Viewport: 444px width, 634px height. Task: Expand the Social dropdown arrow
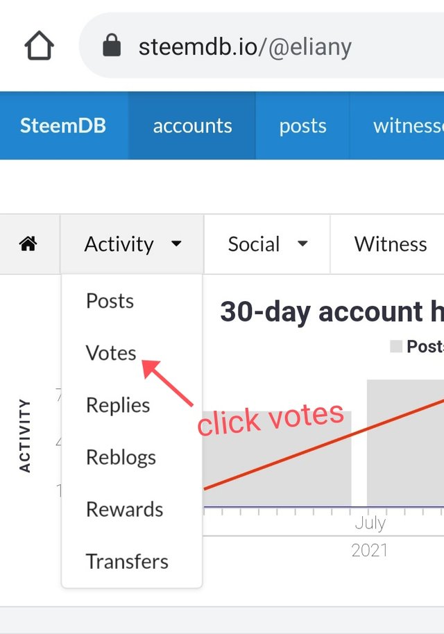302,243
